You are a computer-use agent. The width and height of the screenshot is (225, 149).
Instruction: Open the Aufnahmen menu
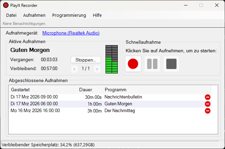(34, 15)
